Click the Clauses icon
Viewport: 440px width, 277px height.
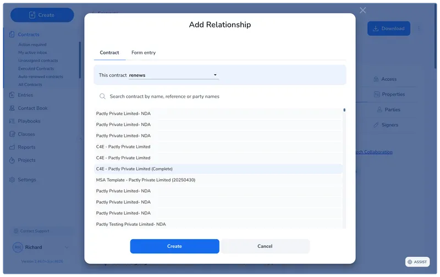[12, 134]
